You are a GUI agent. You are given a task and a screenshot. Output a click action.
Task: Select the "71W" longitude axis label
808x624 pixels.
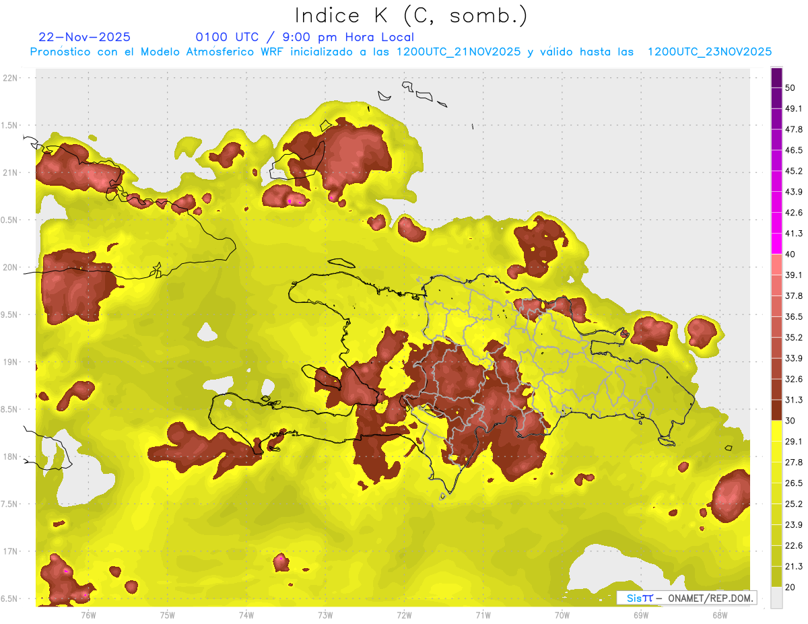[x=483, y=615]
